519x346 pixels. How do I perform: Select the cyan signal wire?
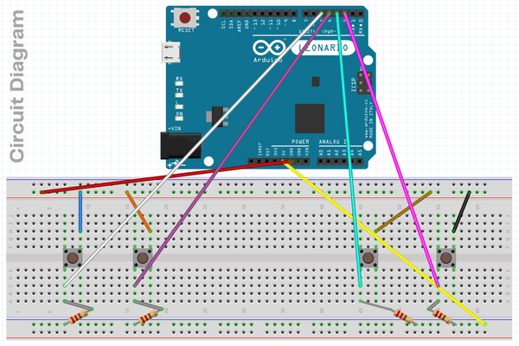click(349, 149)
